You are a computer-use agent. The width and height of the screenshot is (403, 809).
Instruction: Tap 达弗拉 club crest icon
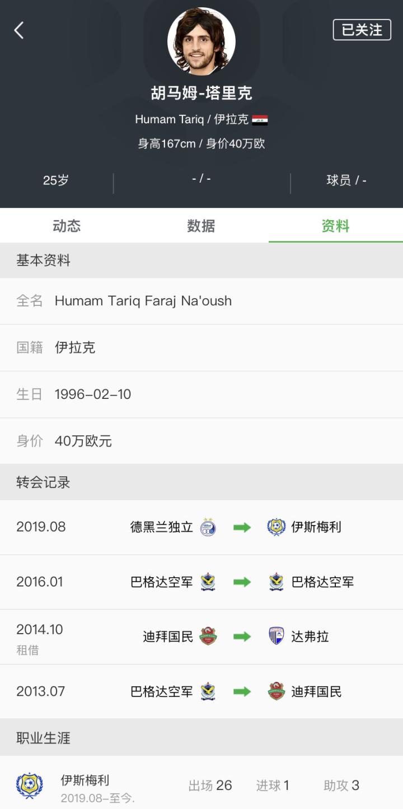pos(277,637)
